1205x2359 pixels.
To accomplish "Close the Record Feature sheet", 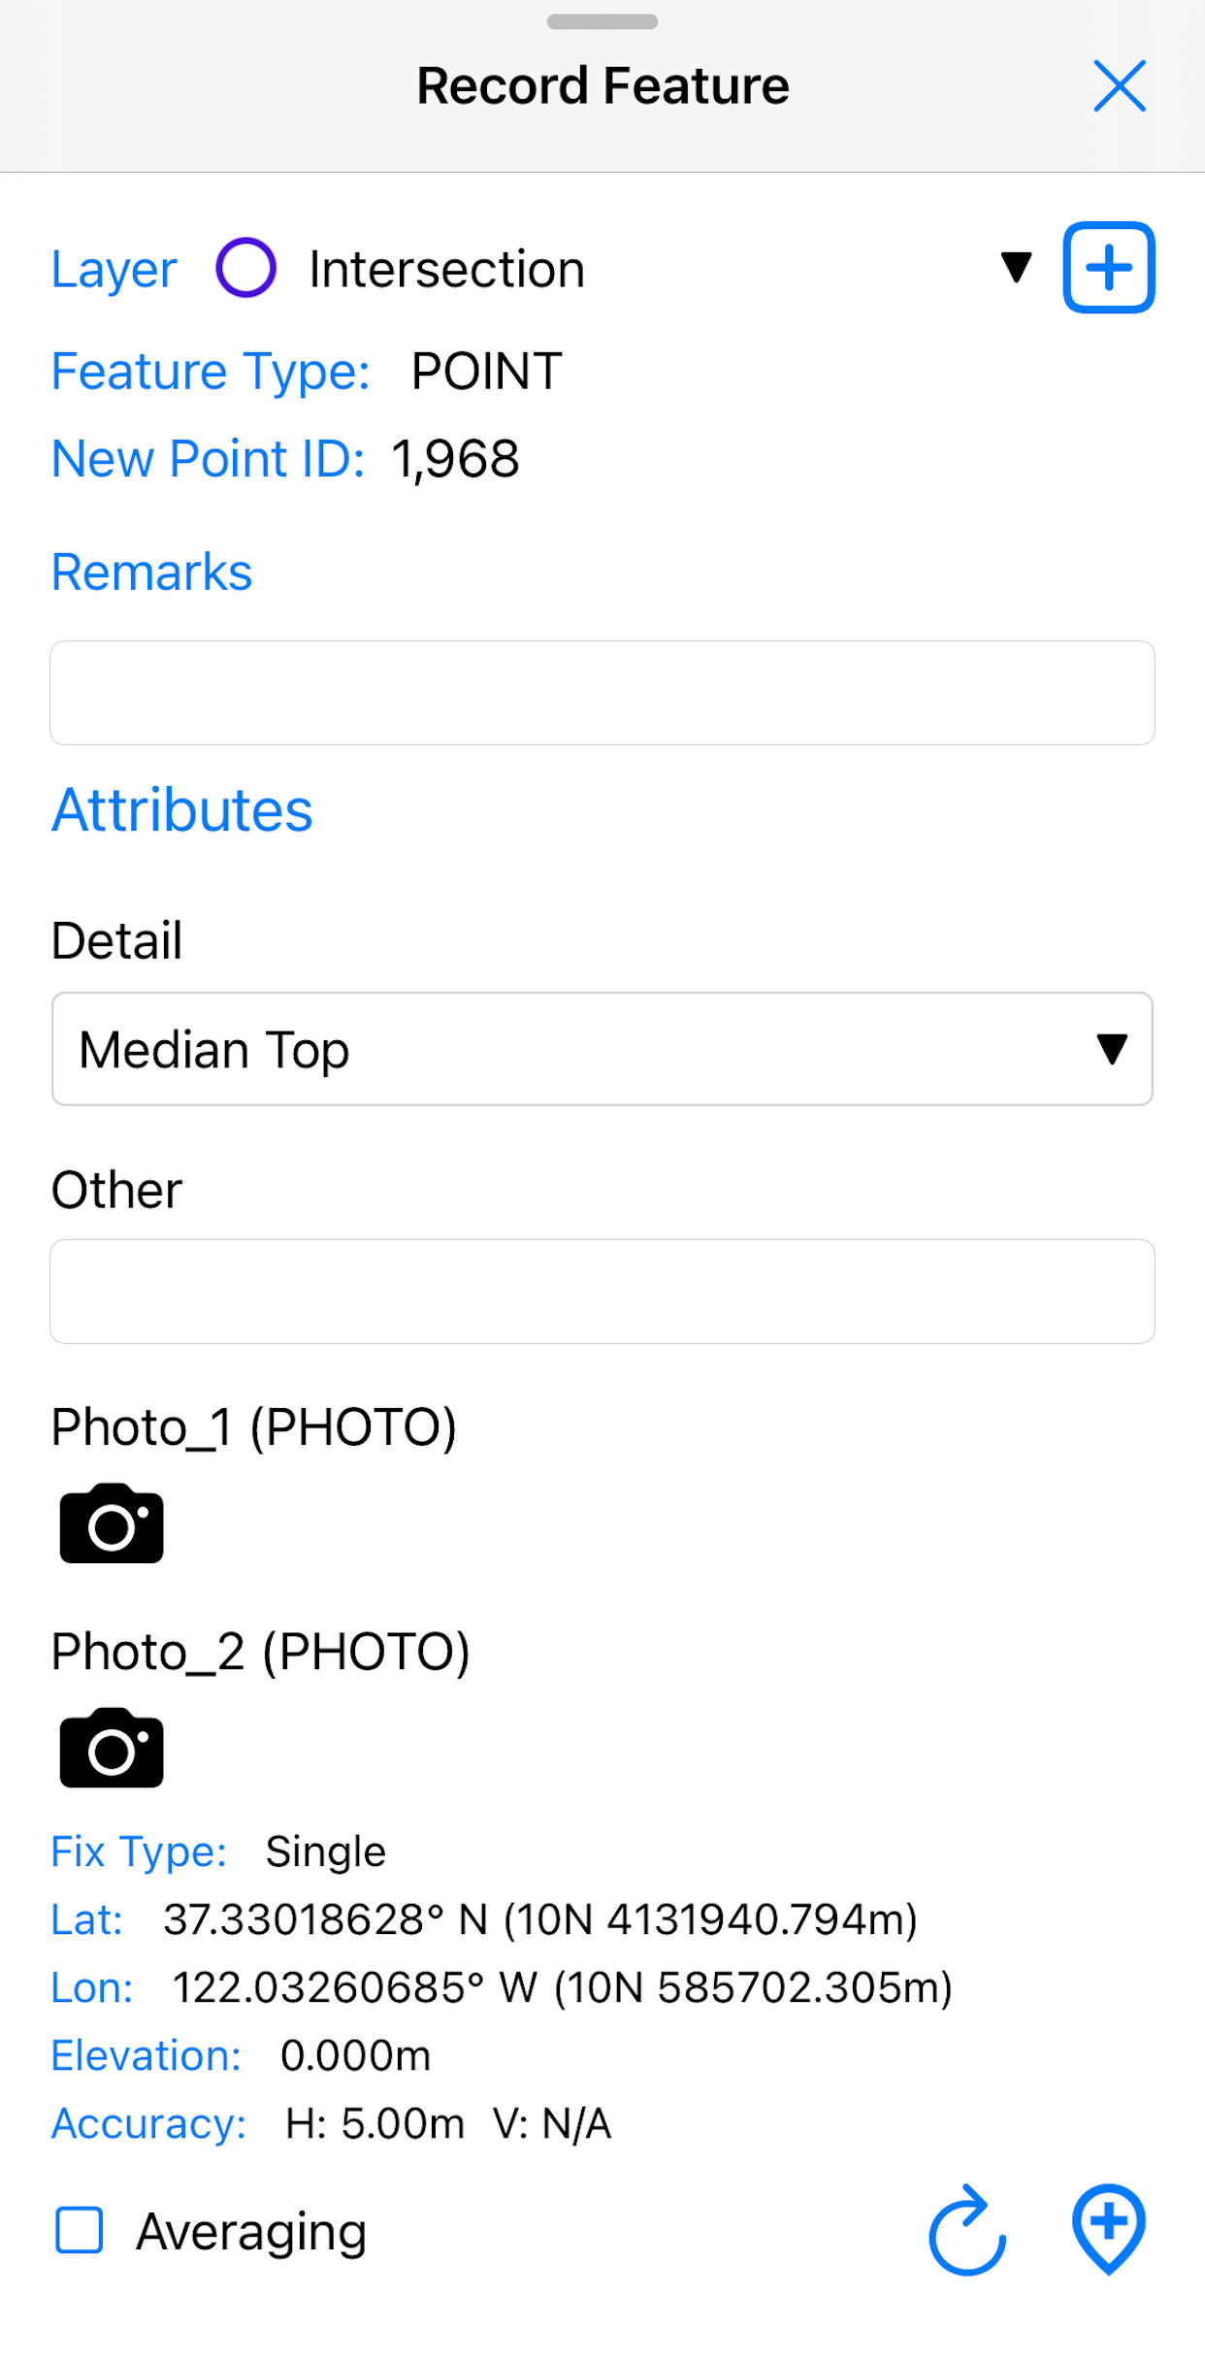I will pos(1119,86).
